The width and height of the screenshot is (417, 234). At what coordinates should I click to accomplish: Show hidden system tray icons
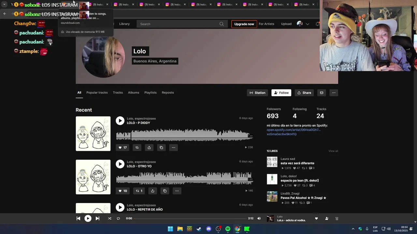pos(353,229)
